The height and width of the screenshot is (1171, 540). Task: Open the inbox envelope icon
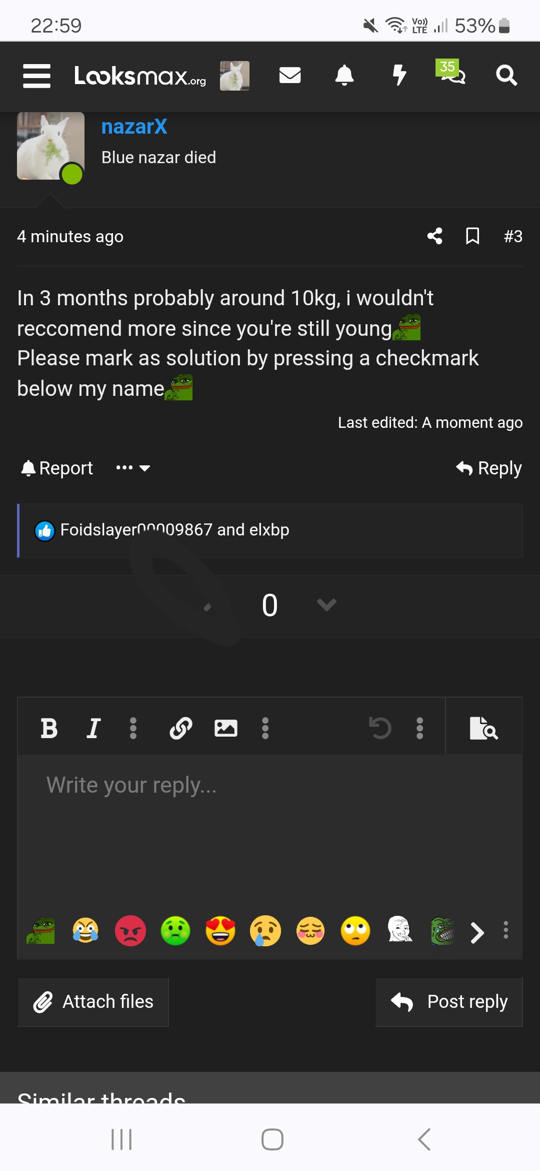[290, 76]
